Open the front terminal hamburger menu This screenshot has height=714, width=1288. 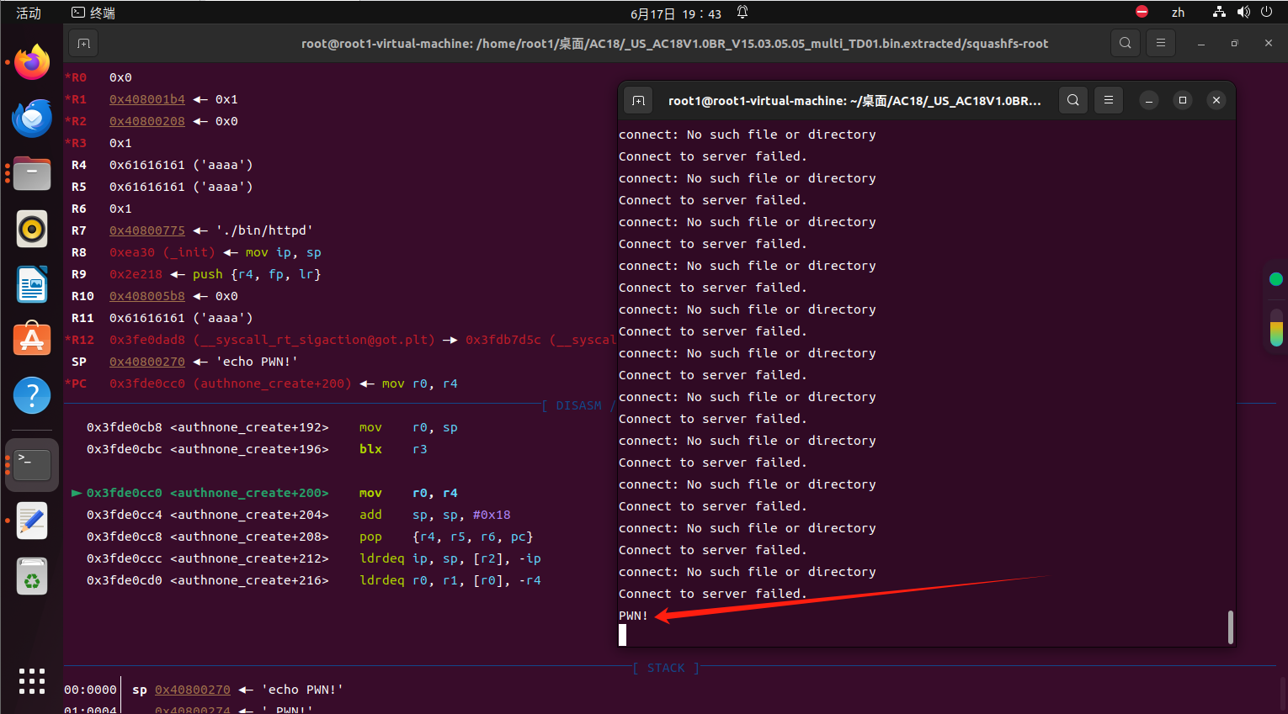(x=1109, y=100)
